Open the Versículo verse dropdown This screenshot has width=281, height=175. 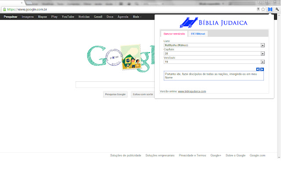262,62
